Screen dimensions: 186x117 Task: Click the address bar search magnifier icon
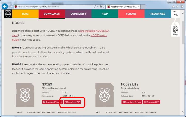[x=95, y=7]
